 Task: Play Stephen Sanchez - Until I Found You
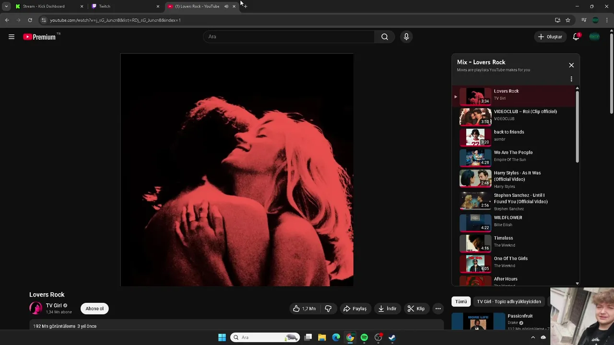pos(514,202)
